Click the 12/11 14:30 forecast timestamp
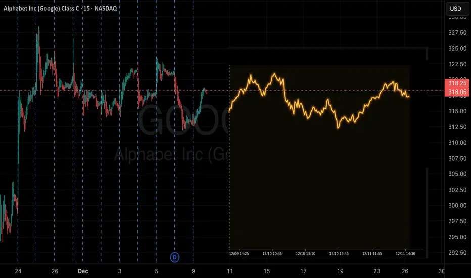The height and width of the screenshot is (278, 471). [405, 254]
